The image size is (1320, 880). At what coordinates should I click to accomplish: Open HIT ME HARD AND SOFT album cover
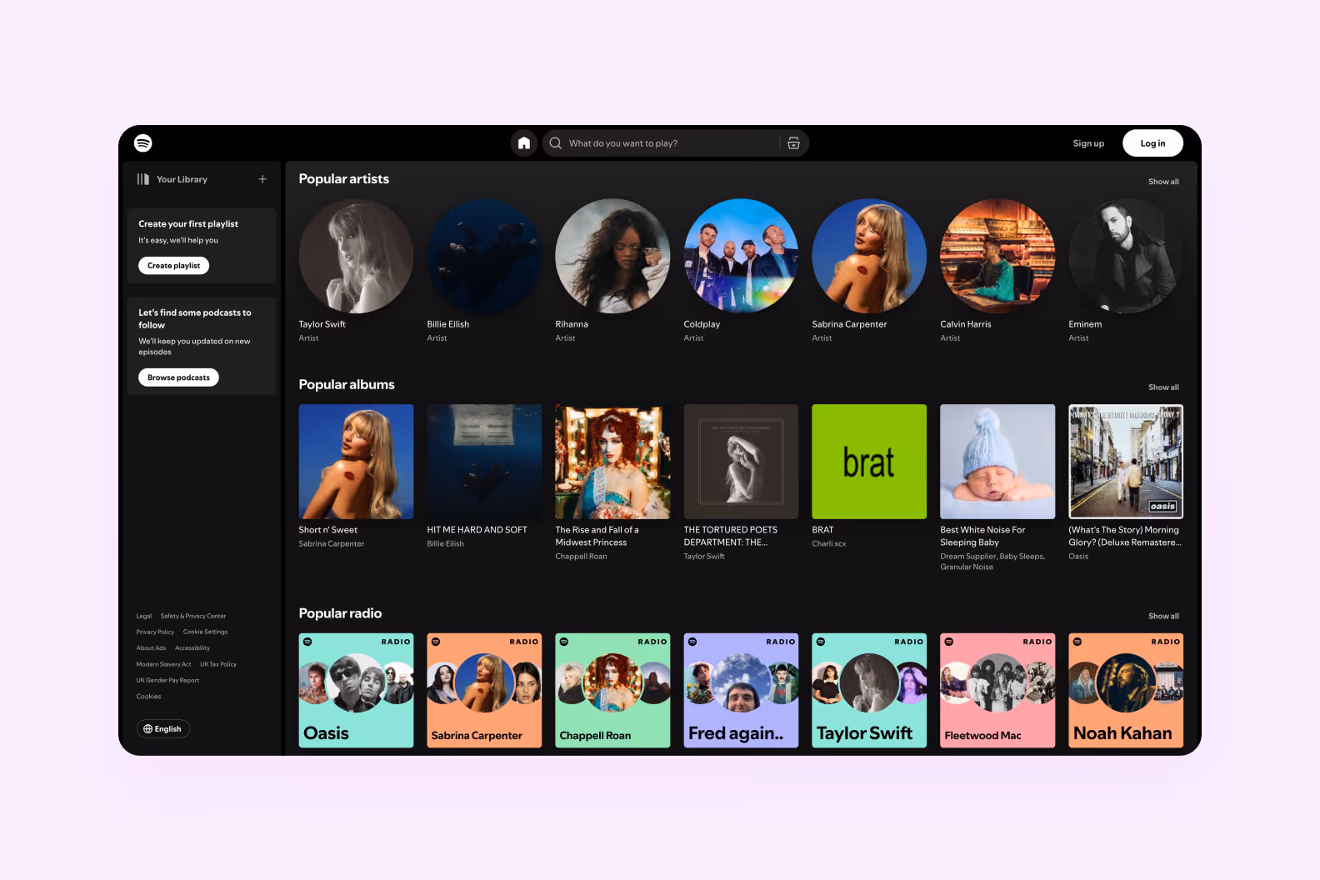(x=484, y=462)
